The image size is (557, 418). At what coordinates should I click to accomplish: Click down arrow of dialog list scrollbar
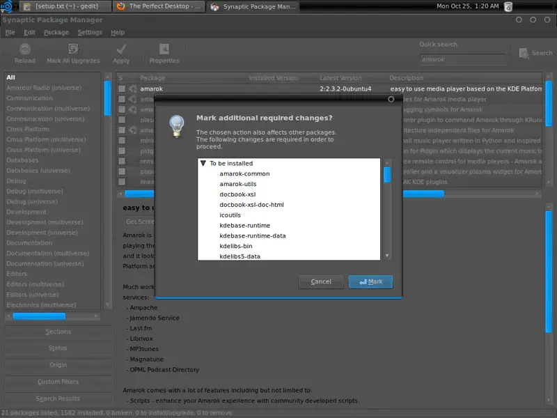coord(387,256)
